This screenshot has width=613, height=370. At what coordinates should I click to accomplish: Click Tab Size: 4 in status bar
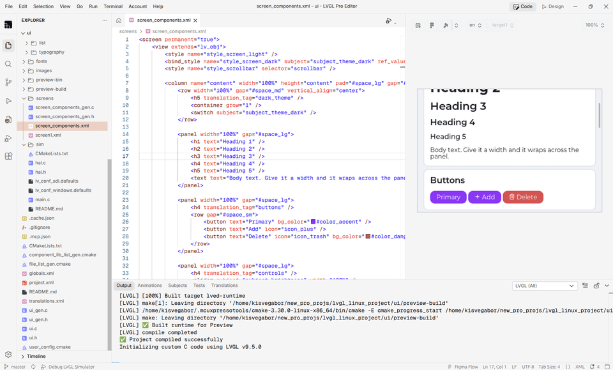coord(549,367)
